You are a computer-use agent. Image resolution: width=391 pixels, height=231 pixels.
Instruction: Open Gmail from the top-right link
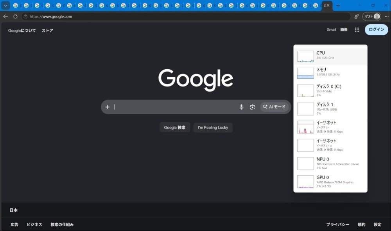[331, 30]
